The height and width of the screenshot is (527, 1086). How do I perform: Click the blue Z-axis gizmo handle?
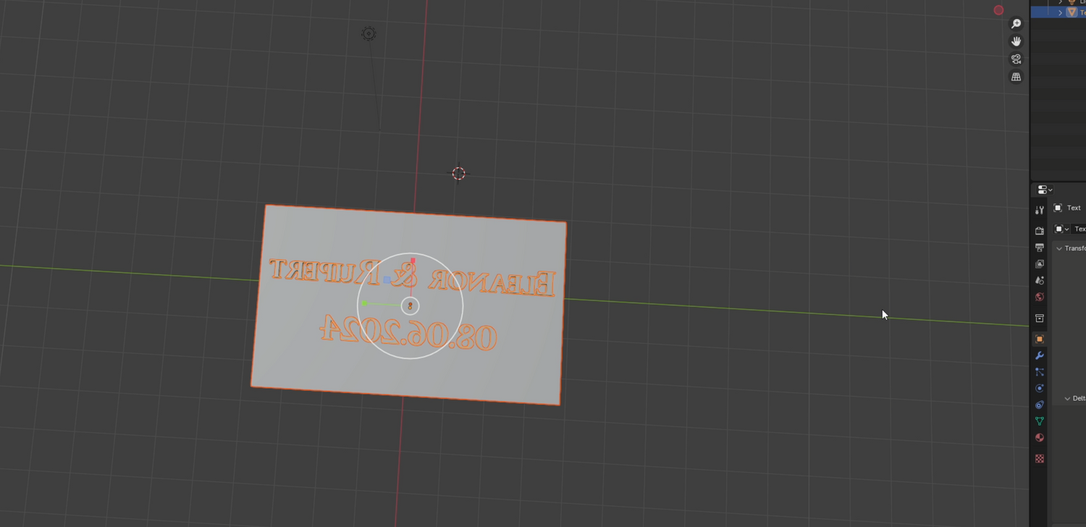click(387, 279)
